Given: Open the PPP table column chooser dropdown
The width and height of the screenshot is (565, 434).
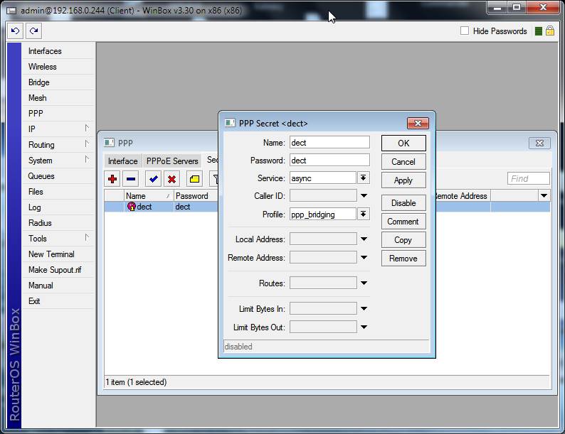Looking at the screenshot, I should click(544, 196).
